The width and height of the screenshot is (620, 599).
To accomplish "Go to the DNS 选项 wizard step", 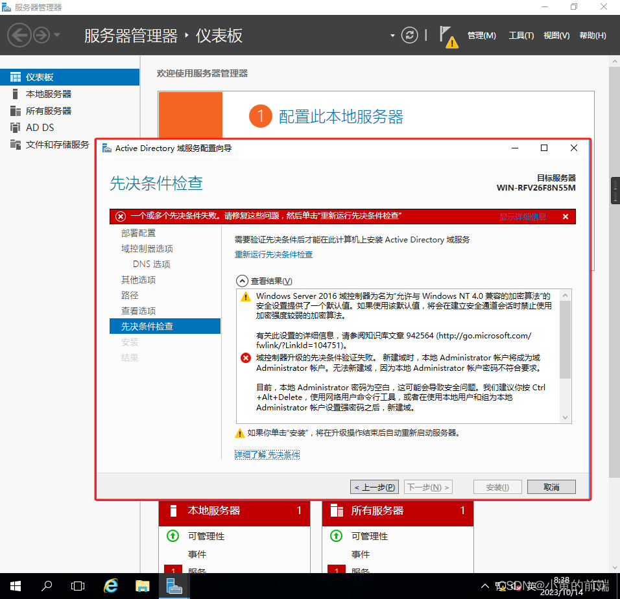I will [x=152, y=264].
